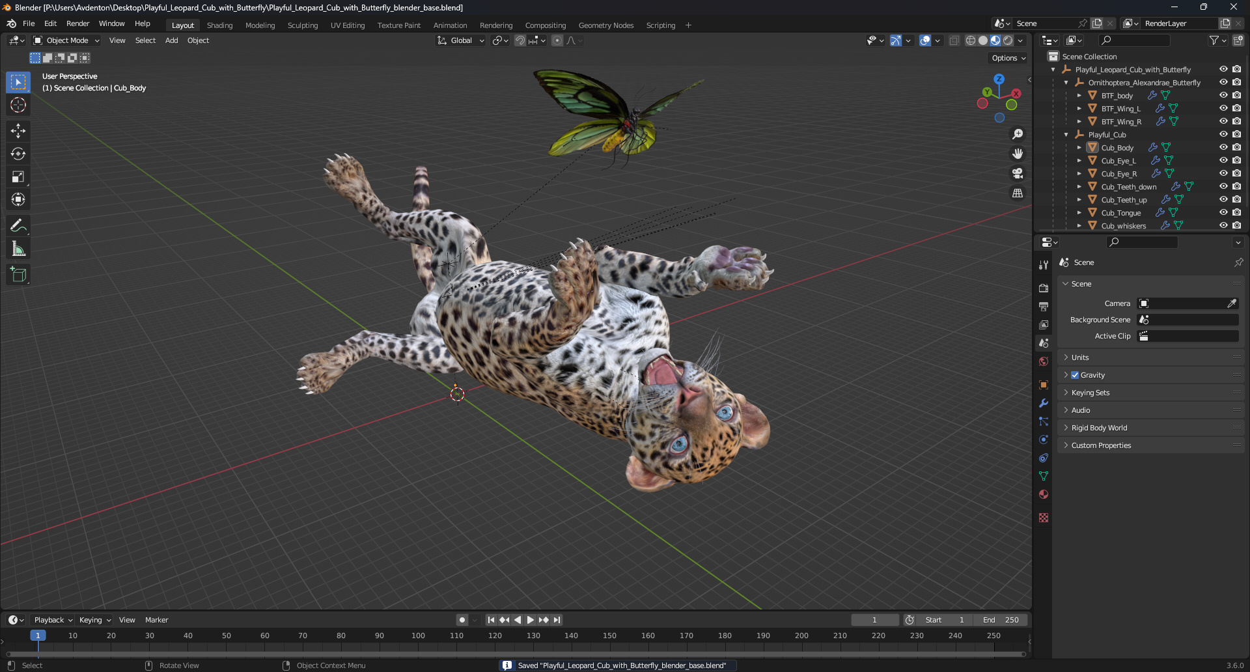1250x672 pixels.
Task: Select the Cursor tool in the toolbar
Action: [x=18, y=105]
